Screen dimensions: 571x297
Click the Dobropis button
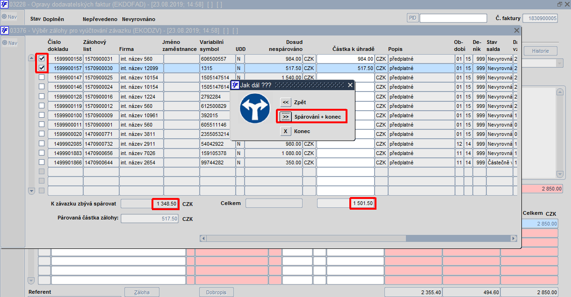point(216,292)
